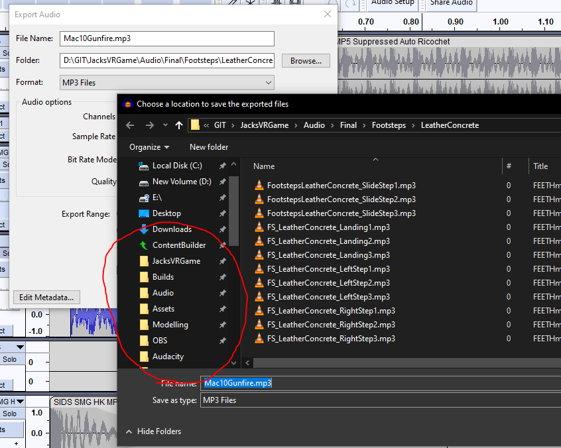
Task: Open Downloads in the navigation pane
Action: (172, 229)
